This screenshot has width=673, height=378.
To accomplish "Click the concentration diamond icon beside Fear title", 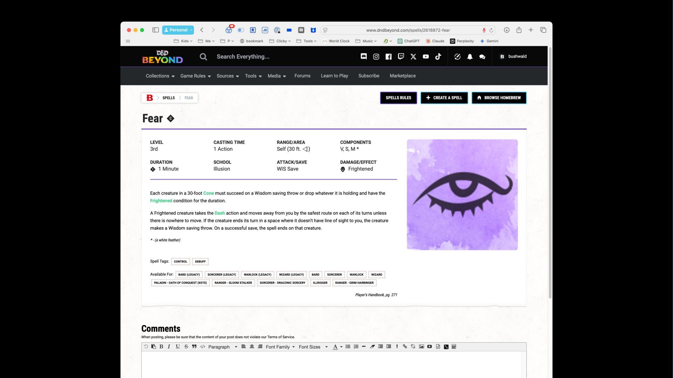I will coord(170,118).
